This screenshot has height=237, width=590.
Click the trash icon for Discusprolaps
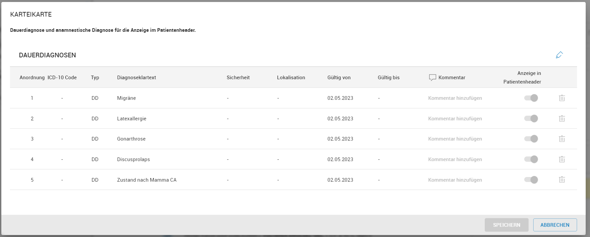pos(562,159)
